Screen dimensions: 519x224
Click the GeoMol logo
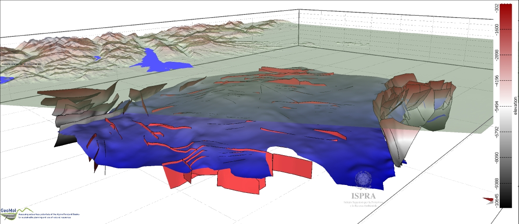click(10, 210)
